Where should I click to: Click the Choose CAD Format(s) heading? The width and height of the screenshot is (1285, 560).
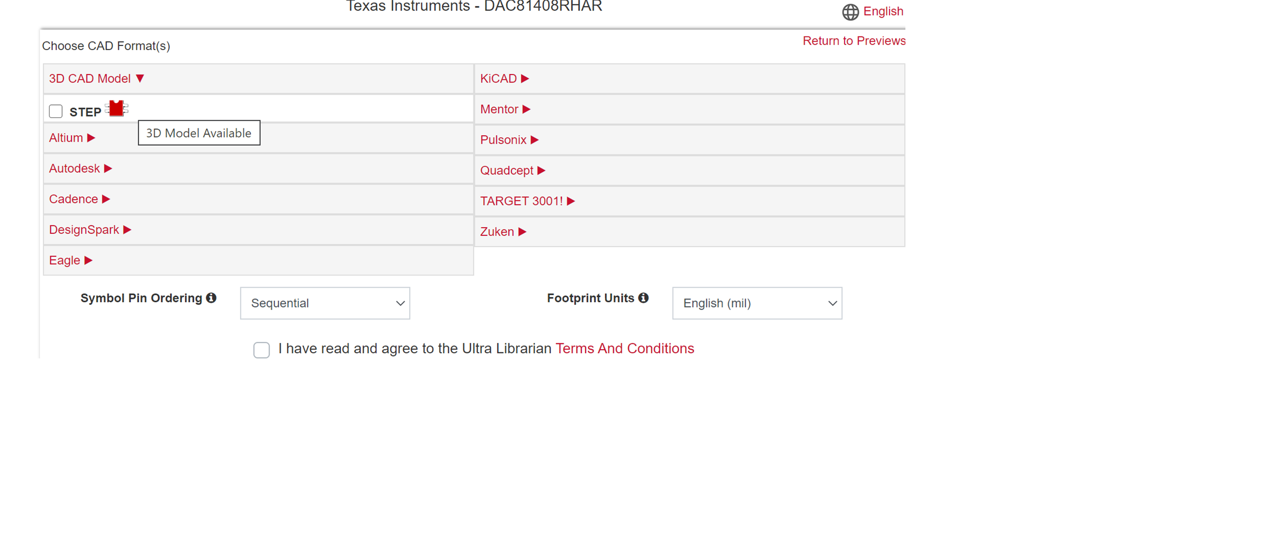(x=106, y=46)
